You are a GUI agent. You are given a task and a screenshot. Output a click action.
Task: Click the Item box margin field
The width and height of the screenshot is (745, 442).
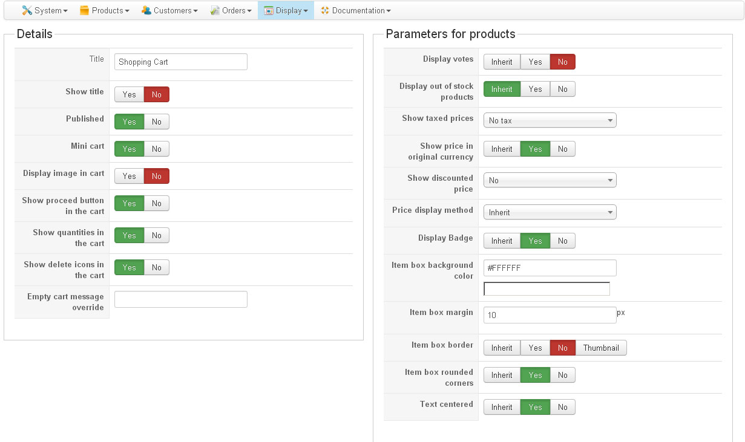[550, 315]
